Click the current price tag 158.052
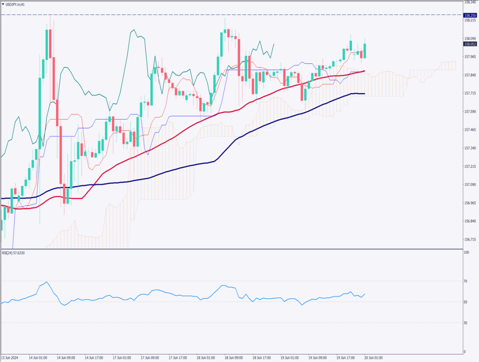479x362 pixels. pyautogui.click(x=470, y=44)
